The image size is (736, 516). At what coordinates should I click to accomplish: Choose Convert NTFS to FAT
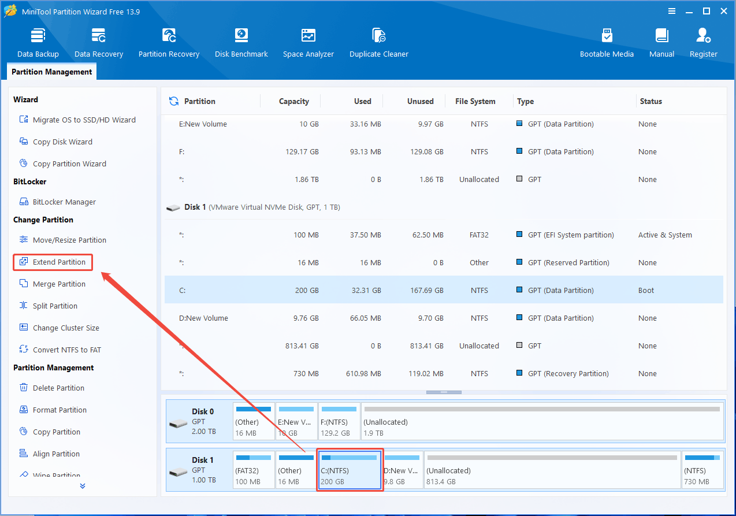pos(60,350)
